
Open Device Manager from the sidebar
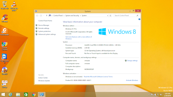(x=44, y=25)
